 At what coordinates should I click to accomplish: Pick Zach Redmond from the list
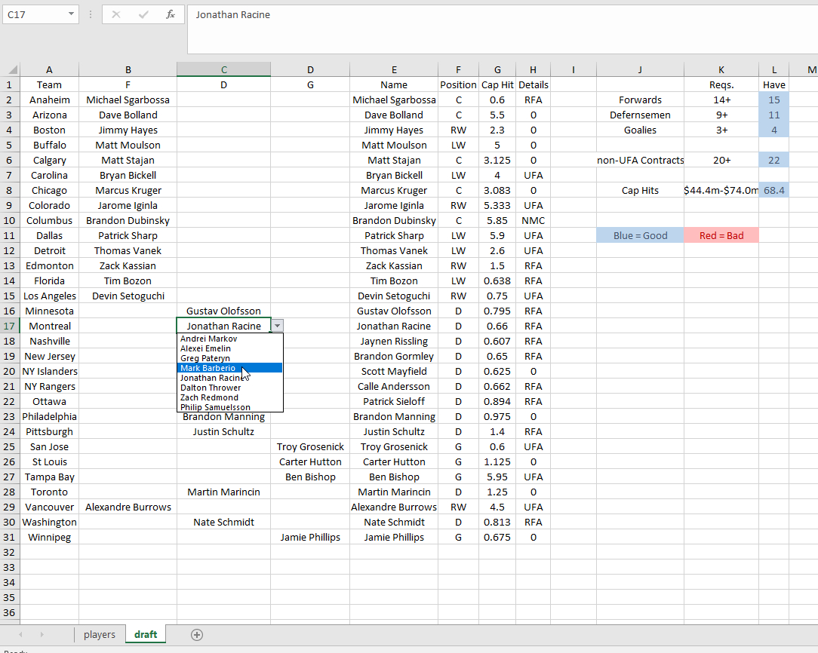(x=209, y=397)
